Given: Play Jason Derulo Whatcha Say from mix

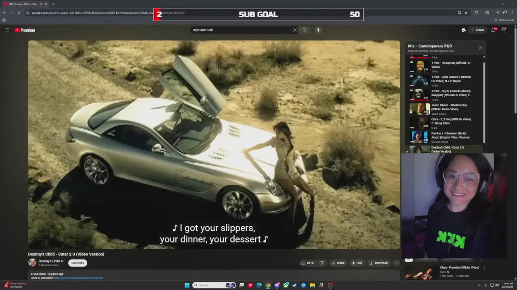Looking at the screenshot, I should 444,109.
